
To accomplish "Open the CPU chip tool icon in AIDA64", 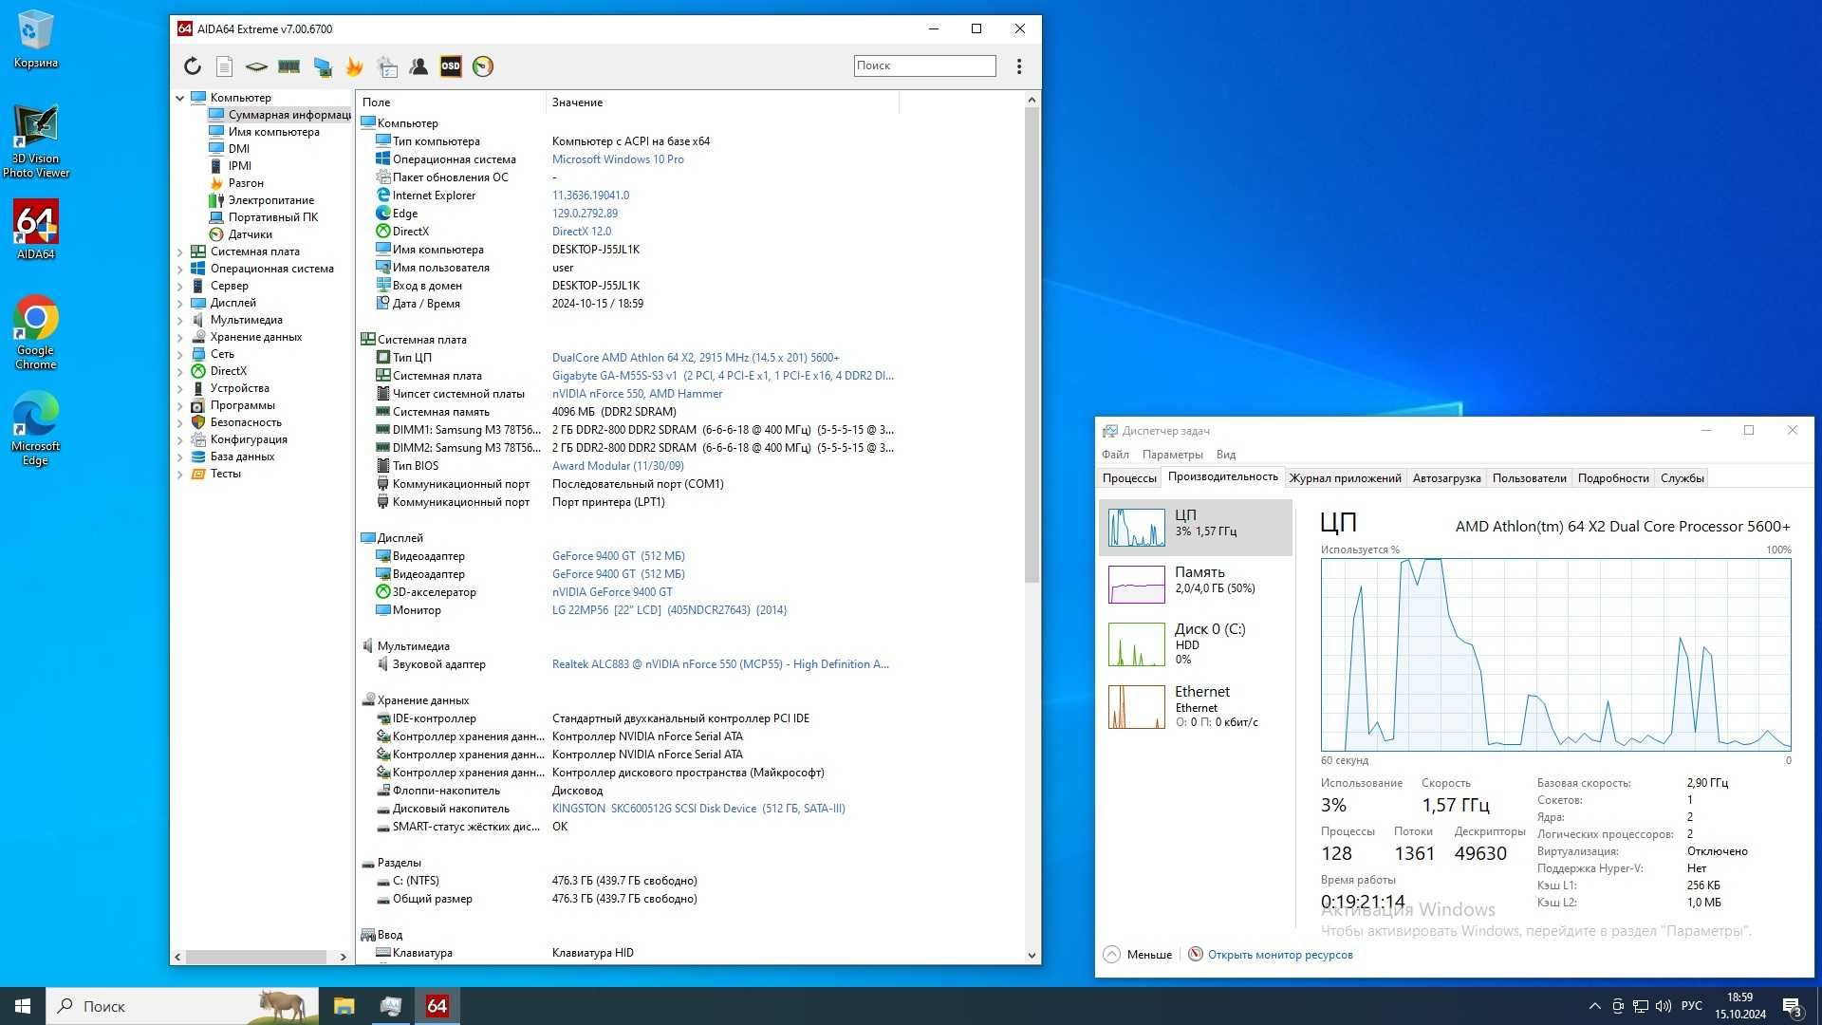I will 256,66.
